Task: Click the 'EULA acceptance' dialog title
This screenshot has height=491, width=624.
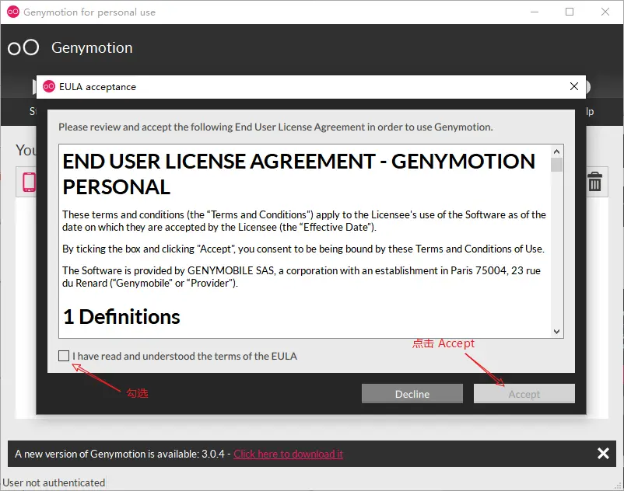Action: pos(97,87)
